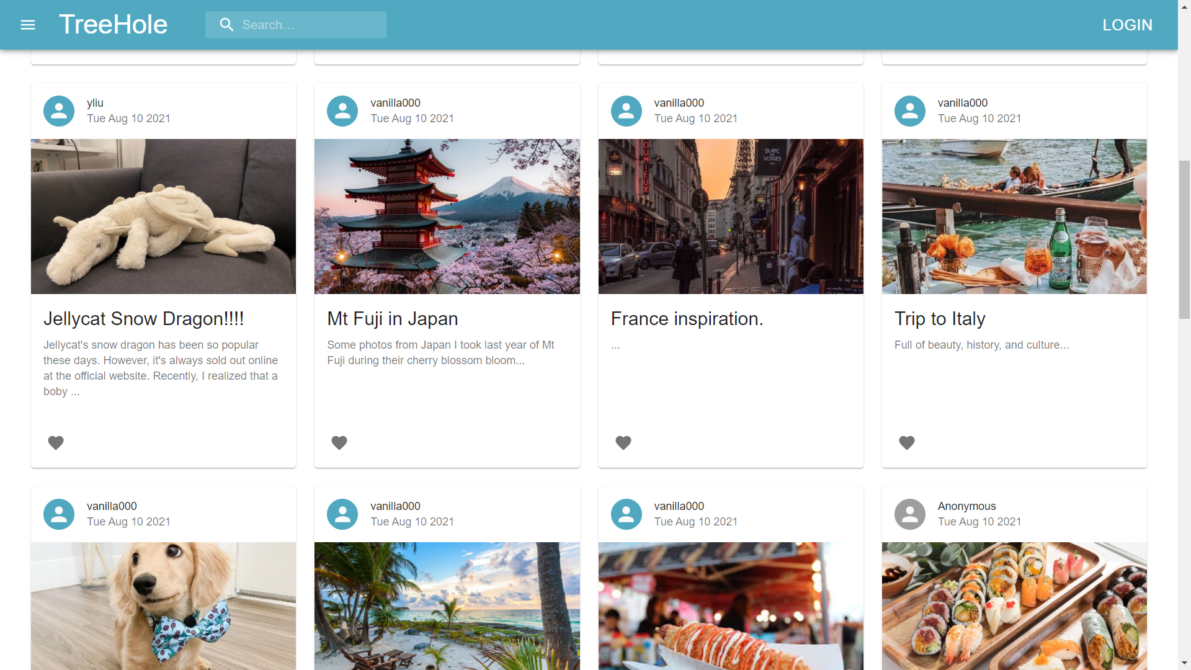Screen dimensions: 1191x670
Task: Heart the Trip to Italy post
Action: (x=906, y=442)
